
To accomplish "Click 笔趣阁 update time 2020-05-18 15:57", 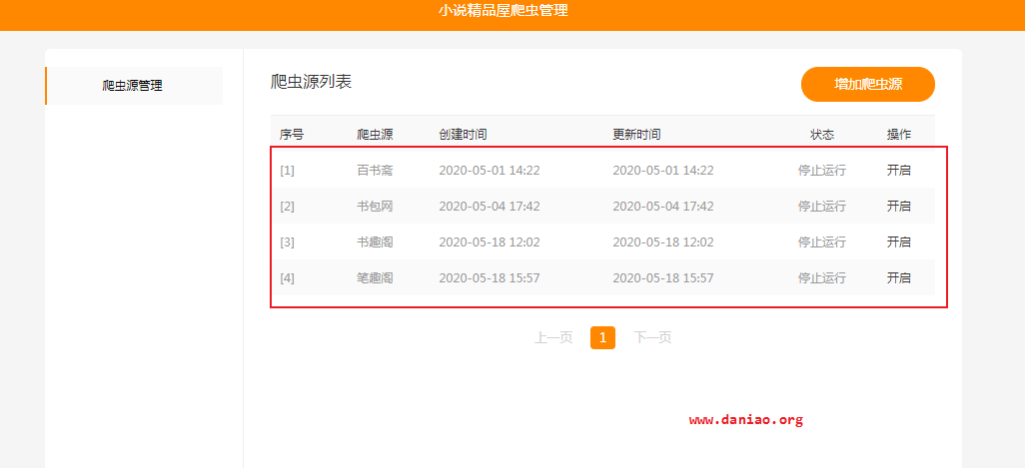I will click(662, 278).
